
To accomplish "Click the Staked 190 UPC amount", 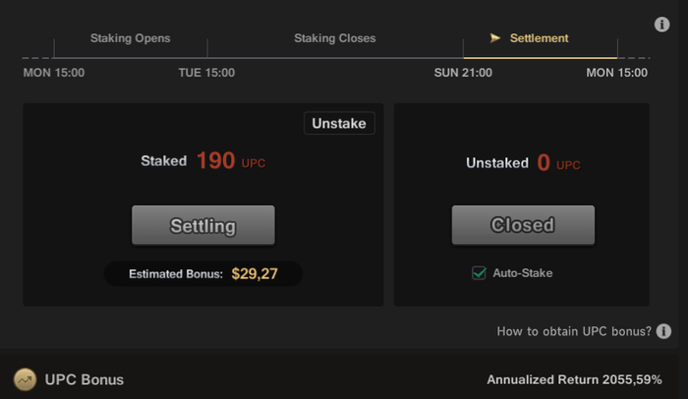I will [x=203, y=160].
